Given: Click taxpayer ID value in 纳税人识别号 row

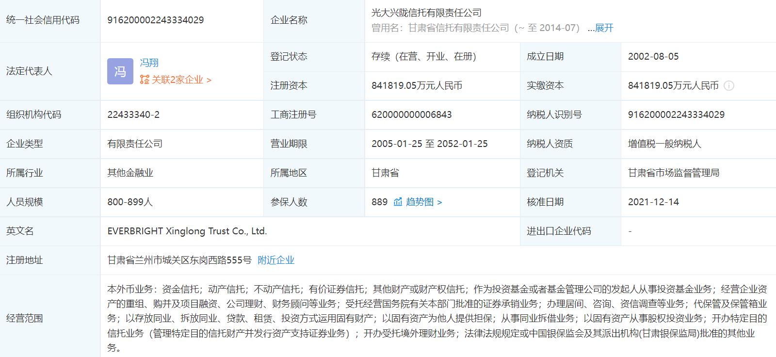Looking at the screenshot, I should tap(676, 114).
